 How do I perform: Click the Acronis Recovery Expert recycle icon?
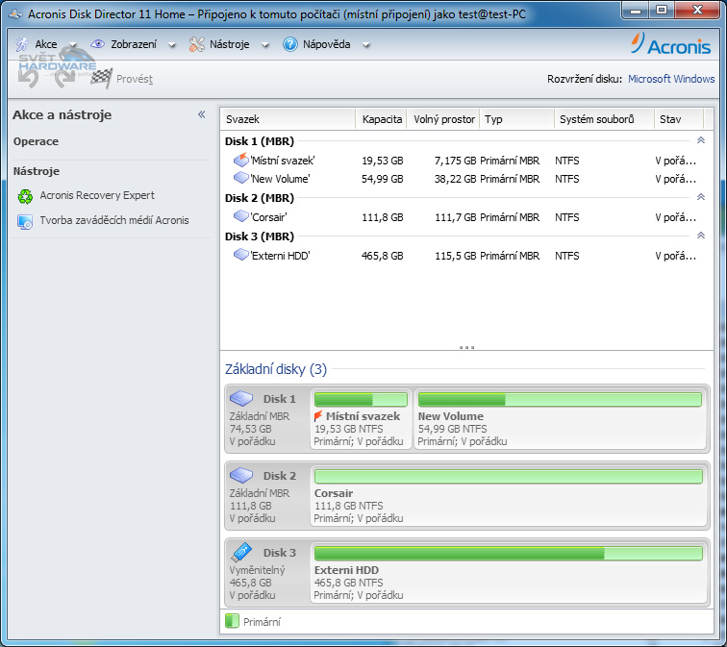click(25, 196)
